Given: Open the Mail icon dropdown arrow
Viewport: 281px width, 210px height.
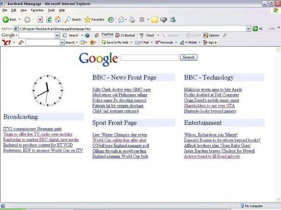Looking at the screenshot, I should click(126, 20).
